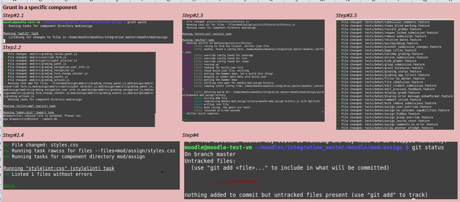Click the red "../../watchman/" path

(x=235, y=182)
